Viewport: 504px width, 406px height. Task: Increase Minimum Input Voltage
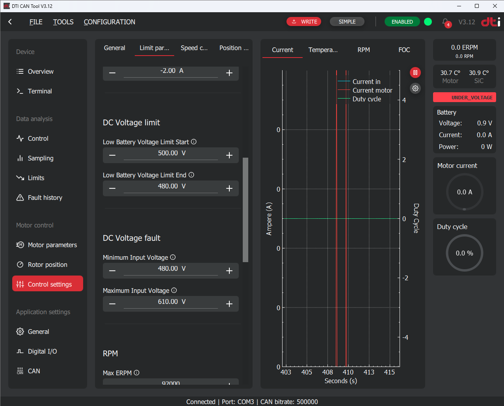pyautogui.click(x=229, y=271)
